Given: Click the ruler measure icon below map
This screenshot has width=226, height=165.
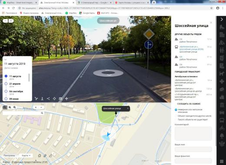Looking at the screenshot, I should [x=50, y=156].
